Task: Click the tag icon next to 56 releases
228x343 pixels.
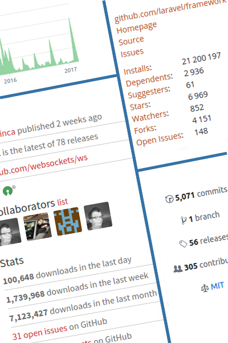Action: (x=183, y=244)
